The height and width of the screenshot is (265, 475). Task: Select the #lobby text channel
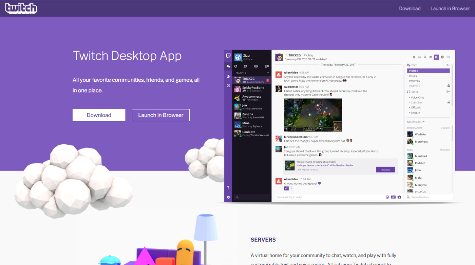tap(429, 71)
